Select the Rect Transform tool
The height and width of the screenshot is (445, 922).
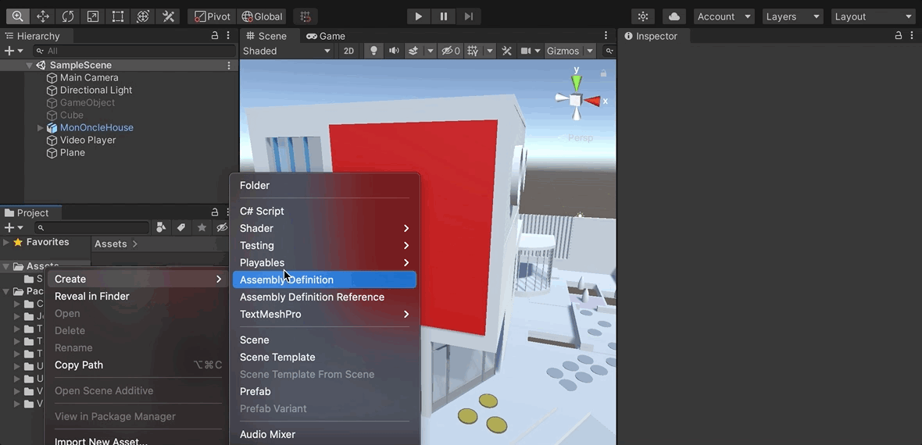pos(118,16)
